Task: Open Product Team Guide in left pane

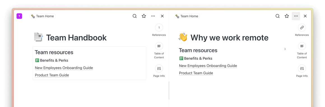Action: point(52,75)
